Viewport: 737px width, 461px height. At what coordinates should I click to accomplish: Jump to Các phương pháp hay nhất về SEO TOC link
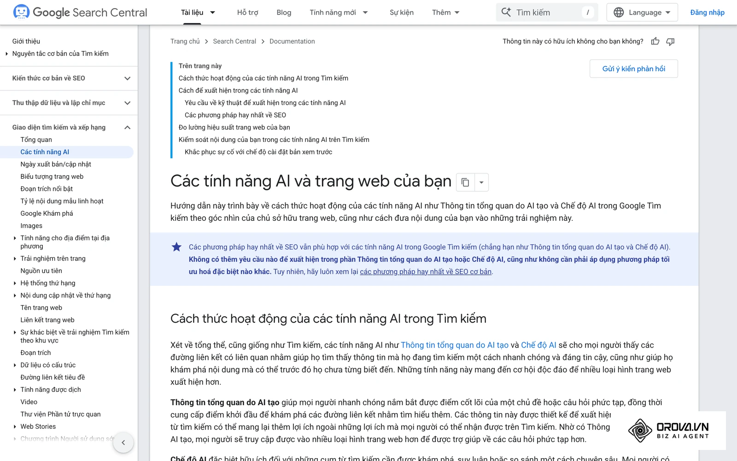(235, 115)
